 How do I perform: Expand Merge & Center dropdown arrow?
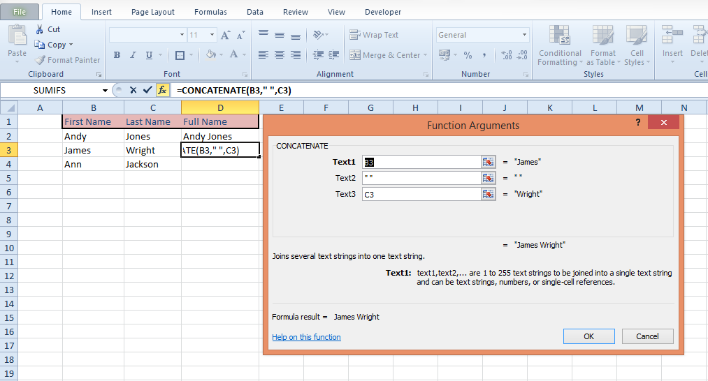[x=425, y=55]
